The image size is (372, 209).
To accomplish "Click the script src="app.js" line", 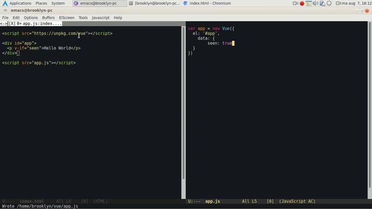I will pos(39,63).
